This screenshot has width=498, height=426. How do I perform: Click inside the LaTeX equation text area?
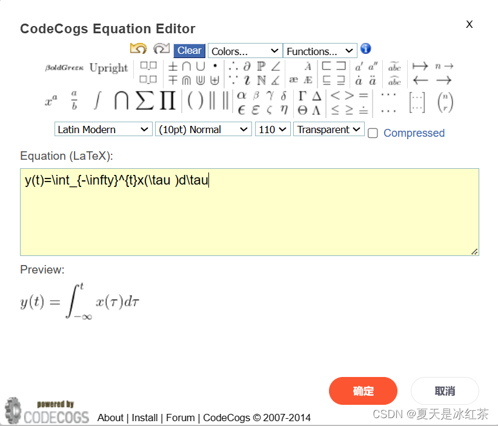[250, 212]
